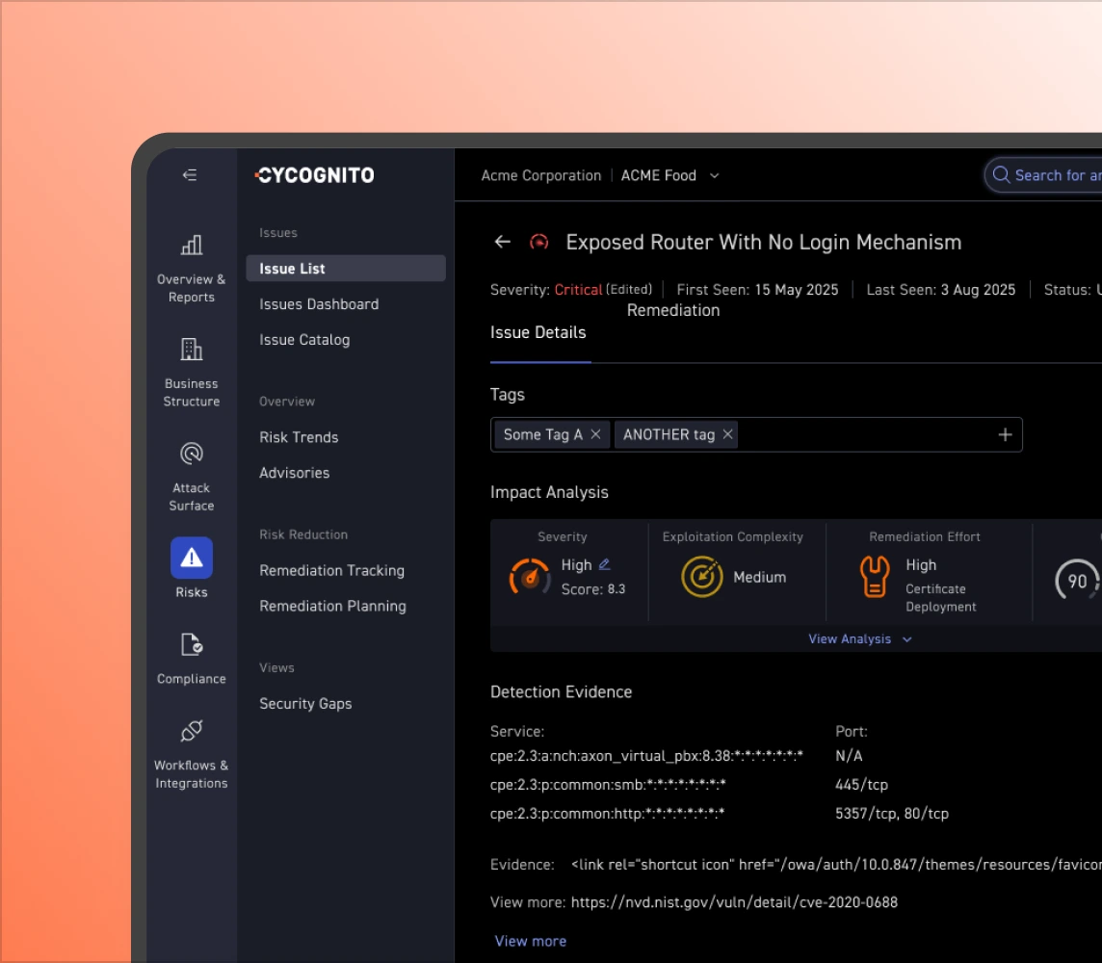This screenshot has height=963, width=1102.
Task: Click the View more link
Action: pyautogui.click(x=530, y=940)
